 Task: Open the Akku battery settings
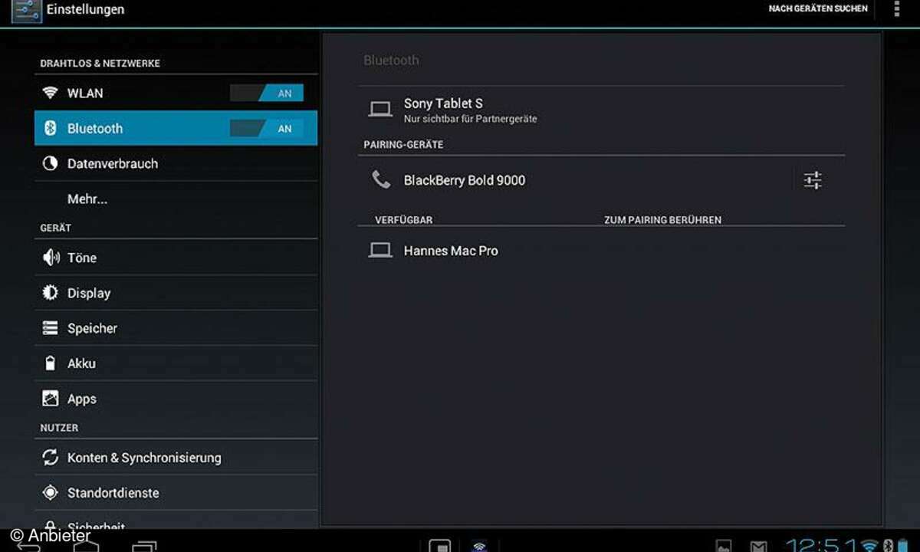176,363
